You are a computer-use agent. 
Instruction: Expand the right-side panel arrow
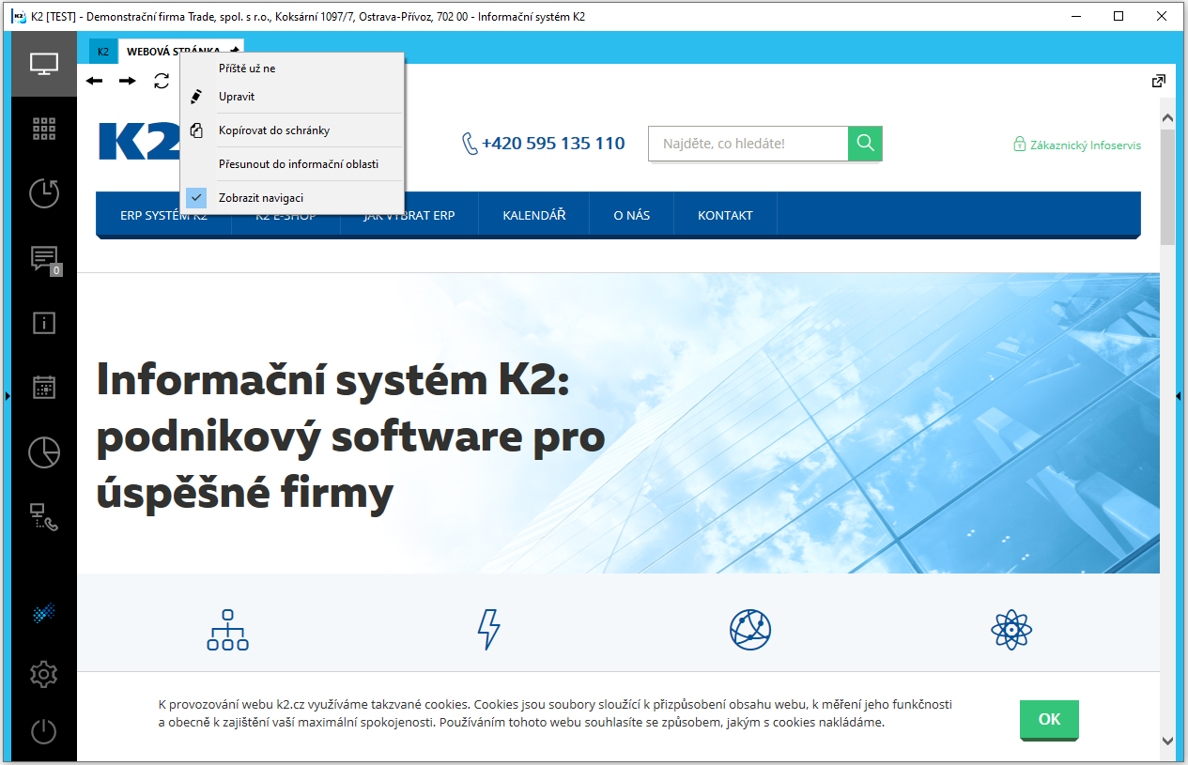1178,396
